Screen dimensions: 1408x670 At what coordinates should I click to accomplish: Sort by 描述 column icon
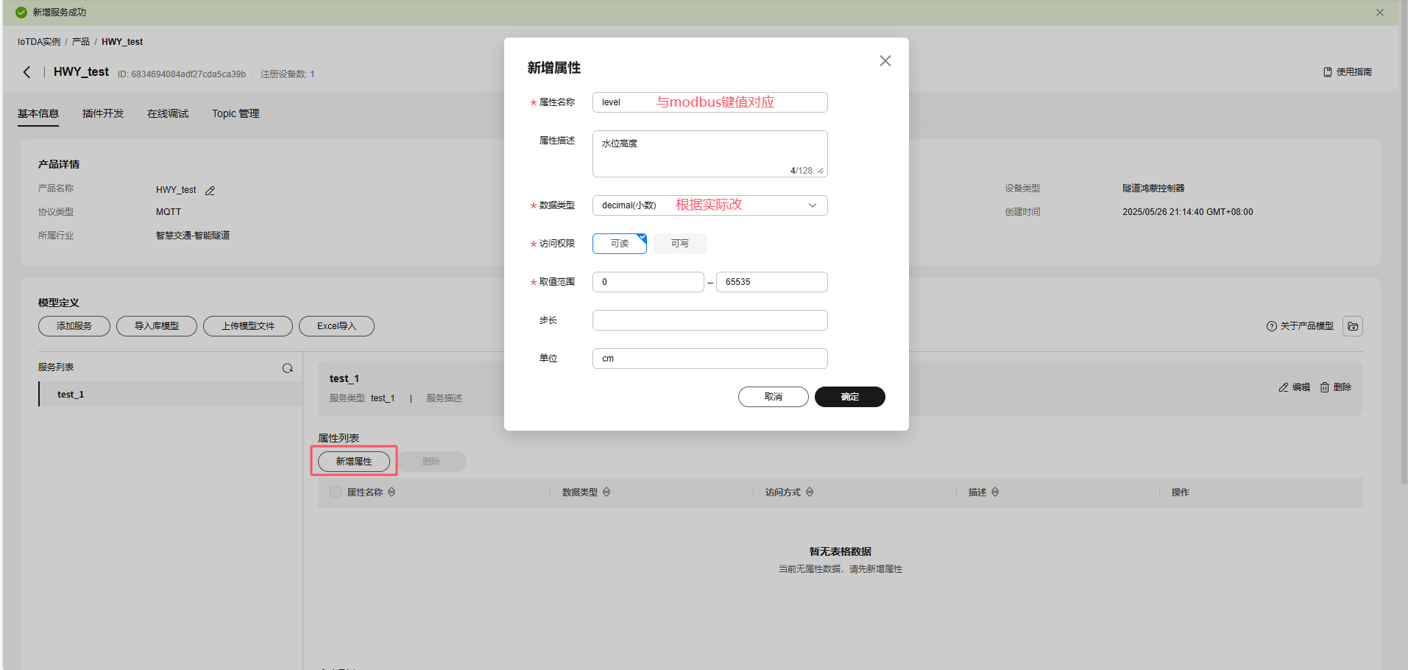[995, 493]
